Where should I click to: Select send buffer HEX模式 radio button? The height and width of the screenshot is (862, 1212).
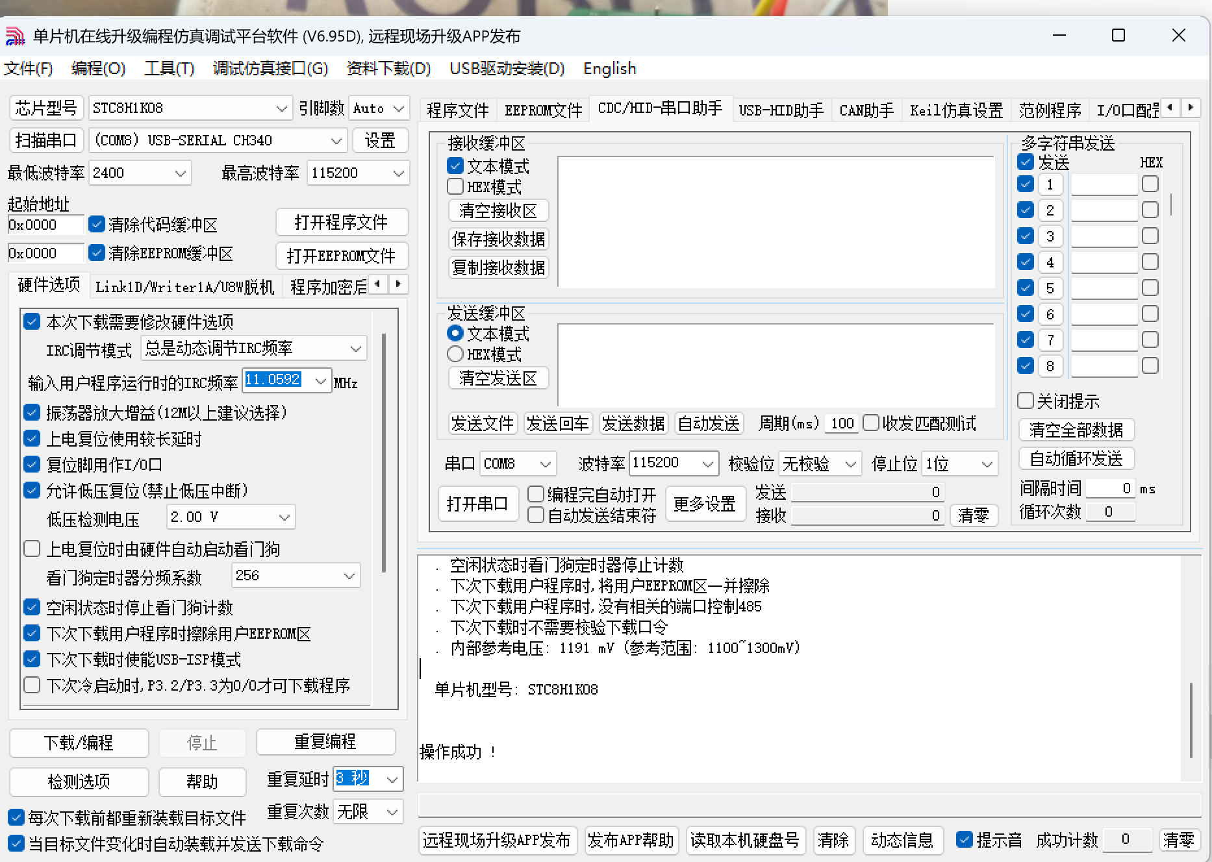coord(455,354)
